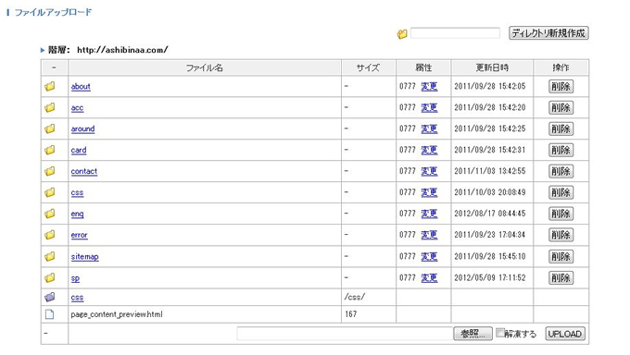
Task: Click 変更 on the sitemap row
Action: [x=429, y=256]
